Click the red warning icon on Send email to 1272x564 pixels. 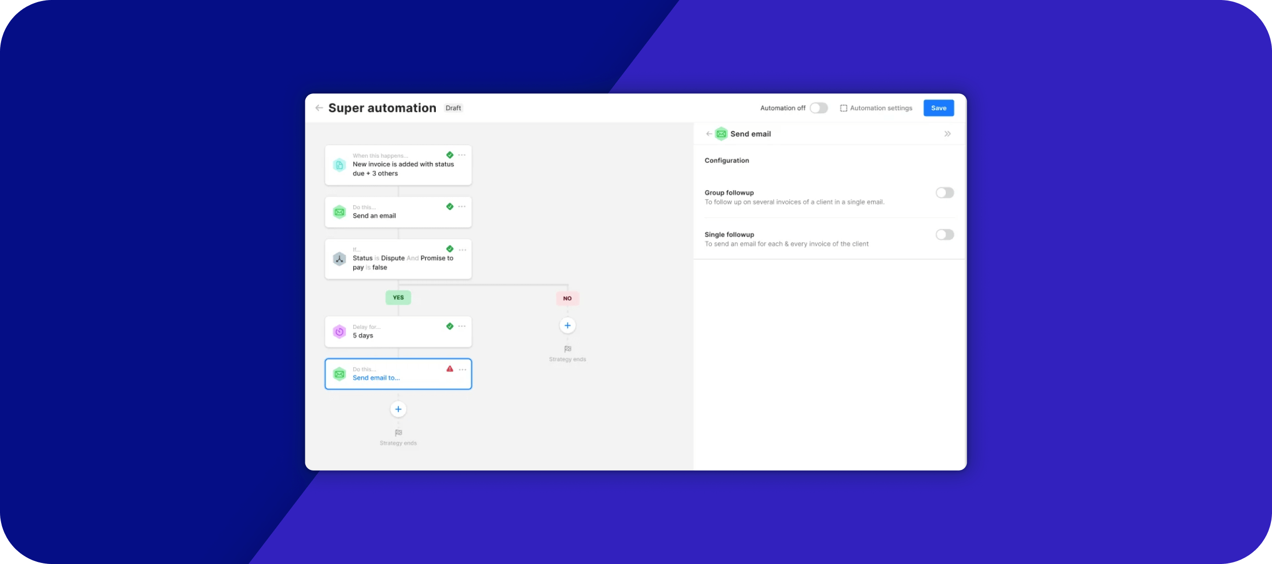[x=449, y=369]
